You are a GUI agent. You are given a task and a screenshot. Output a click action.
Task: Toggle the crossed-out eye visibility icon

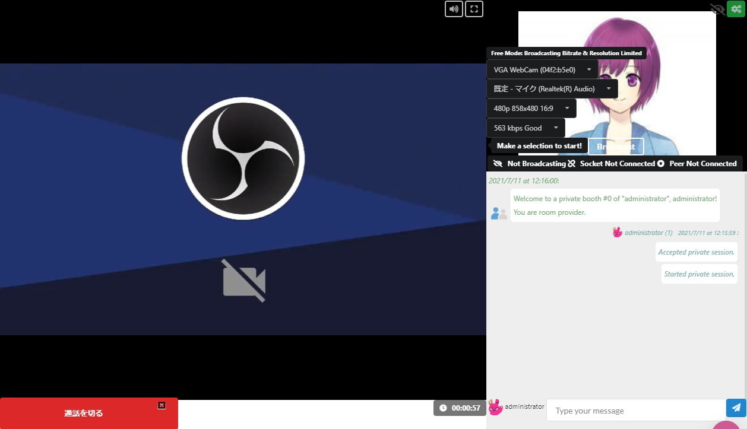(x=717, y=9)
